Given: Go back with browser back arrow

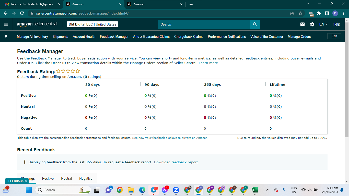Looking at the screenshot, I should 6,13.
